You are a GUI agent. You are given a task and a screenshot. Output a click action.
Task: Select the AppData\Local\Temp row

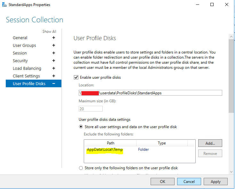(x=140, y=149)
